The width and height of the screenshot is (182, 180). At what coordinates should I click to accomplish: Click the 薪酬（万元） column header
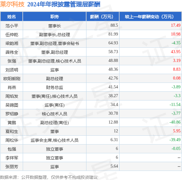tap(103, 17)
